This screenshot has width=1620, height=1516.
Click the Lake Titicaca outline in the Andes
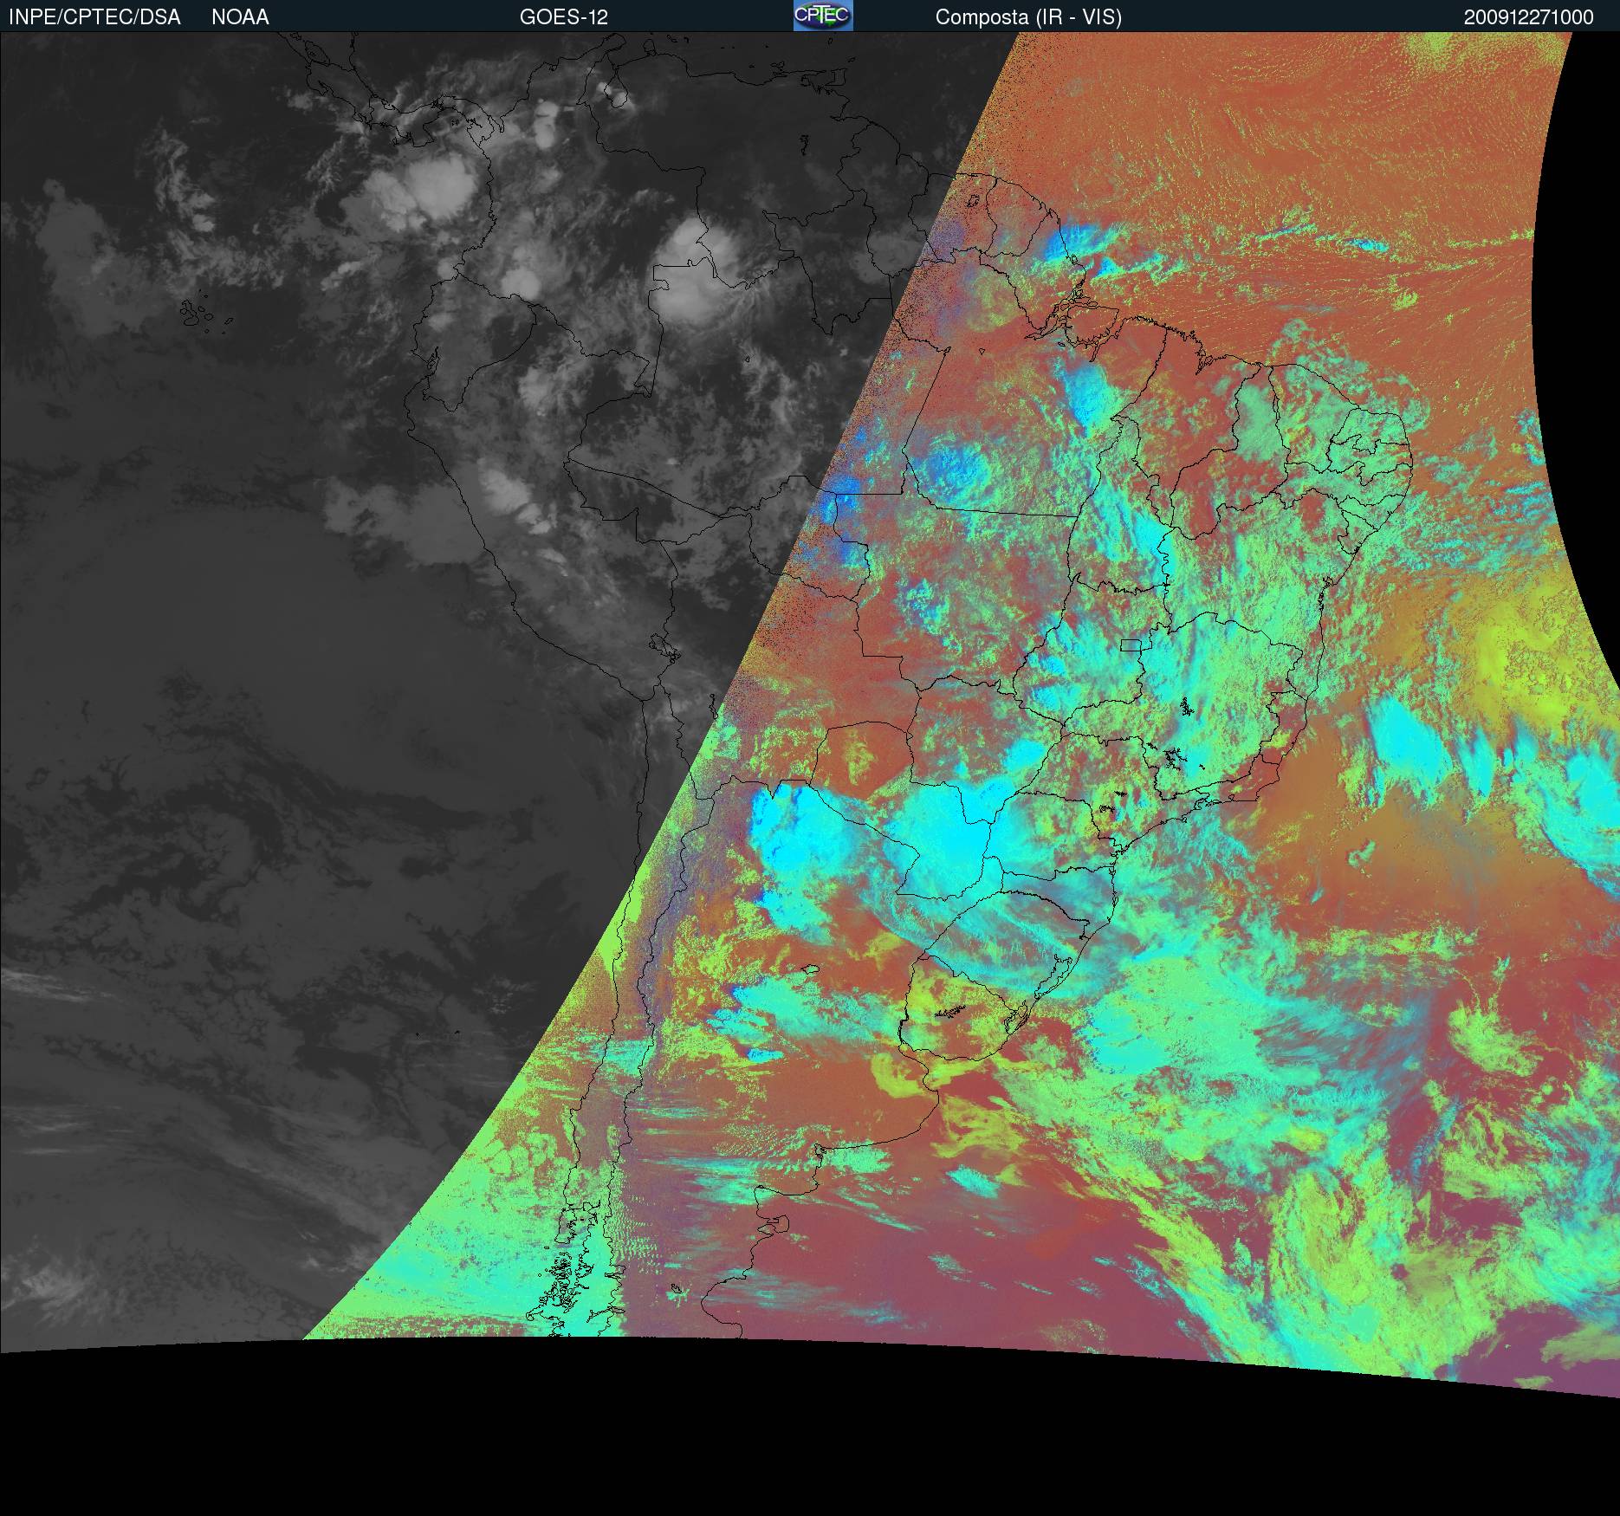(x=664, y=646)
